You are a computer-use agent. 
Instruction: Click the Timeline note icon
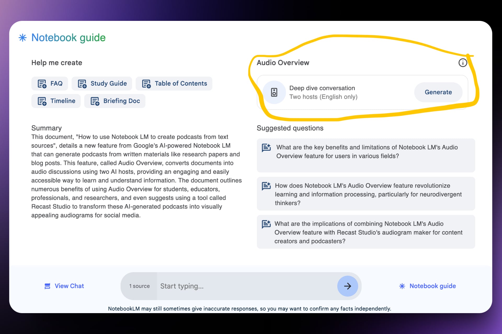(x=42, y=101)
